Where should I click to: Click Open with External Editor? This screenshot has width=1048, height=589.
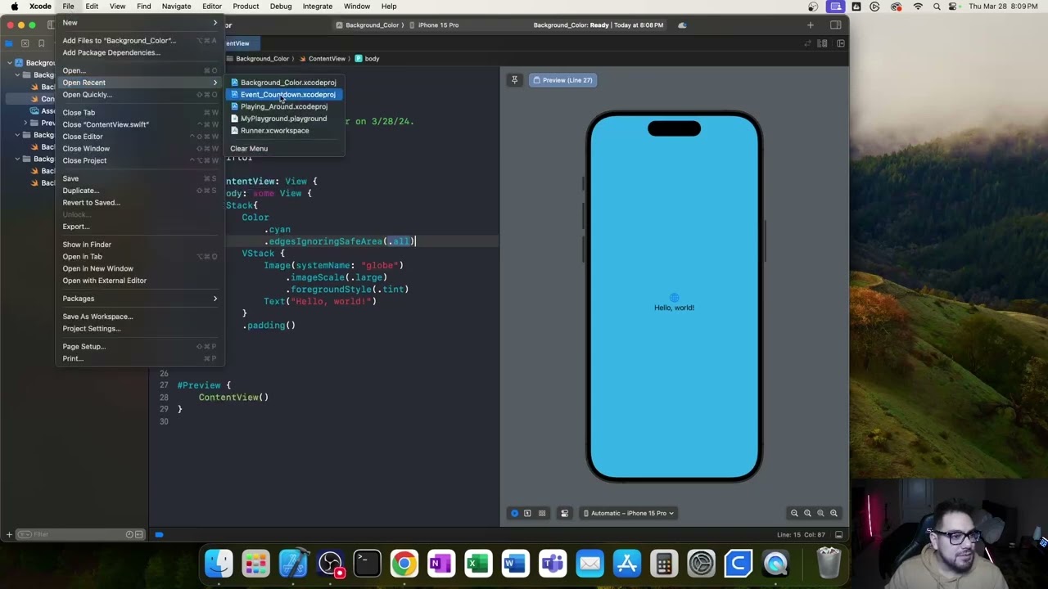coord(140,281)
